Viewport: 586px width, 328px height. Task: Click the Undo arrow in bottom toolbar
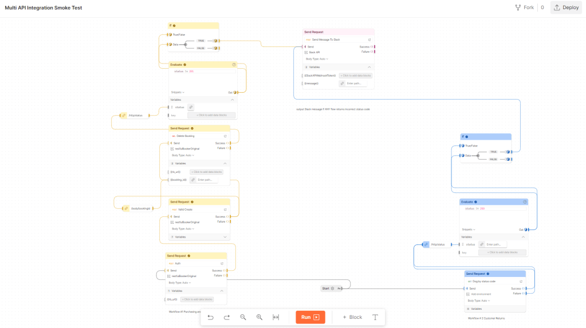tap(210, 317)
